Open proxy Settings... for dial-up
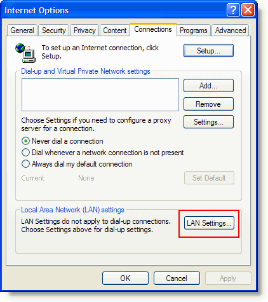 point(208,122)
